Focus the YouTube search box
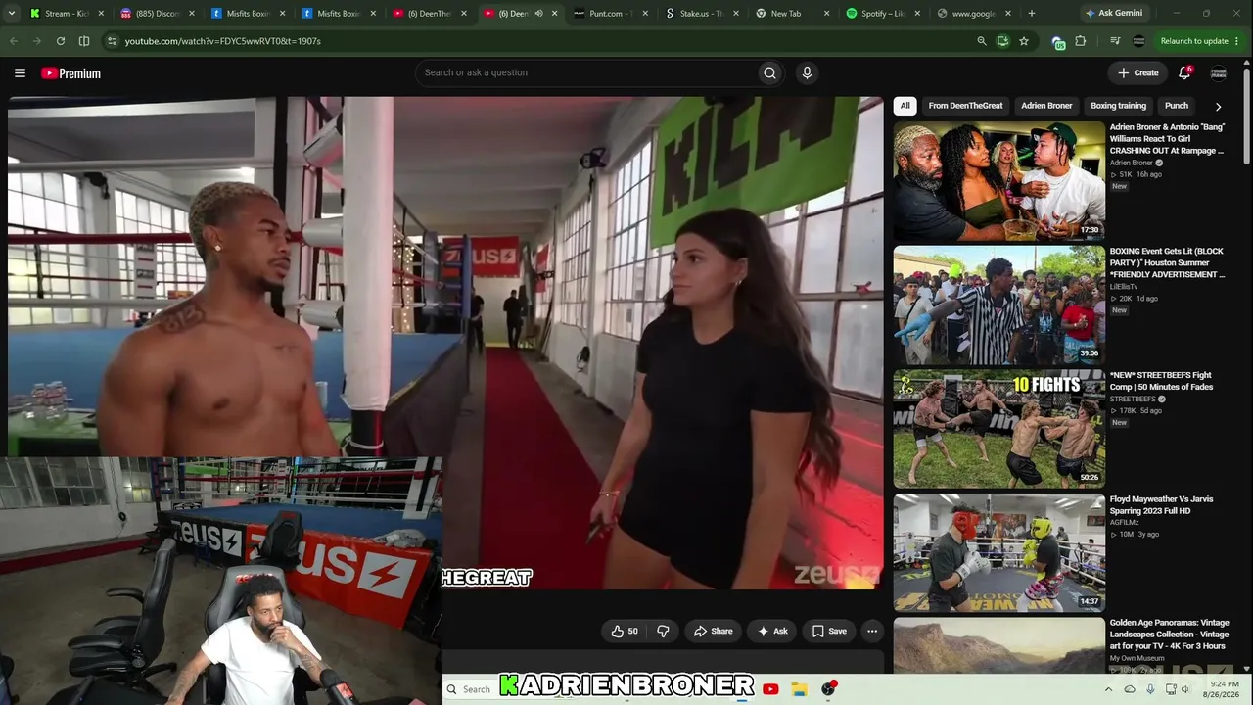The height and width of the screenshot is (705, 1253). click(587, 72)
